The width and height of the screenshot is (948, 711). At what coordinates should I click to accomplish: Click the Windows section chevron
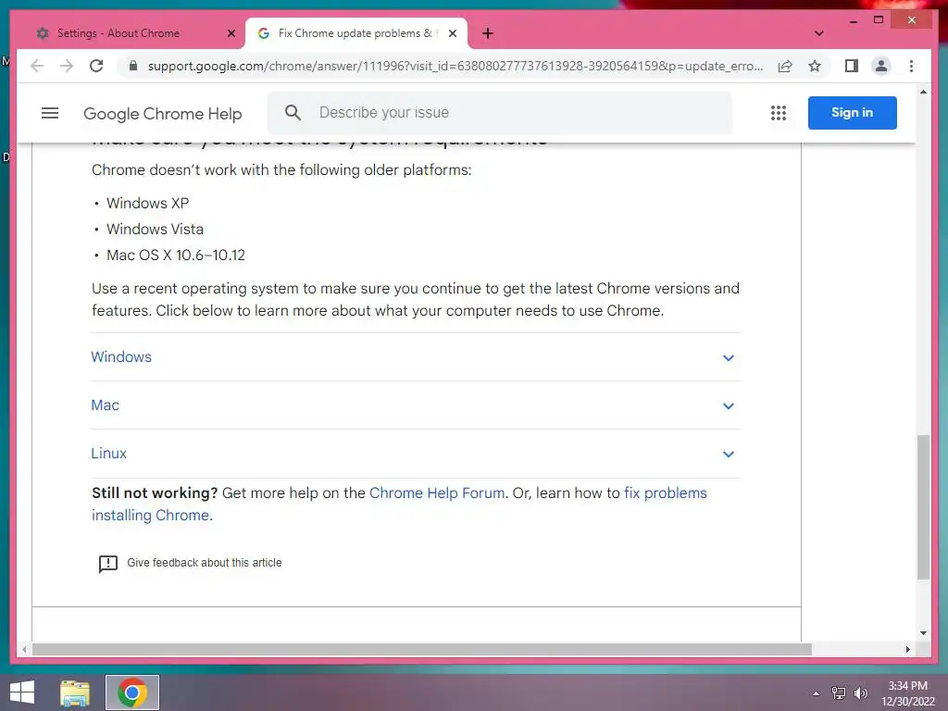(728, 358)
